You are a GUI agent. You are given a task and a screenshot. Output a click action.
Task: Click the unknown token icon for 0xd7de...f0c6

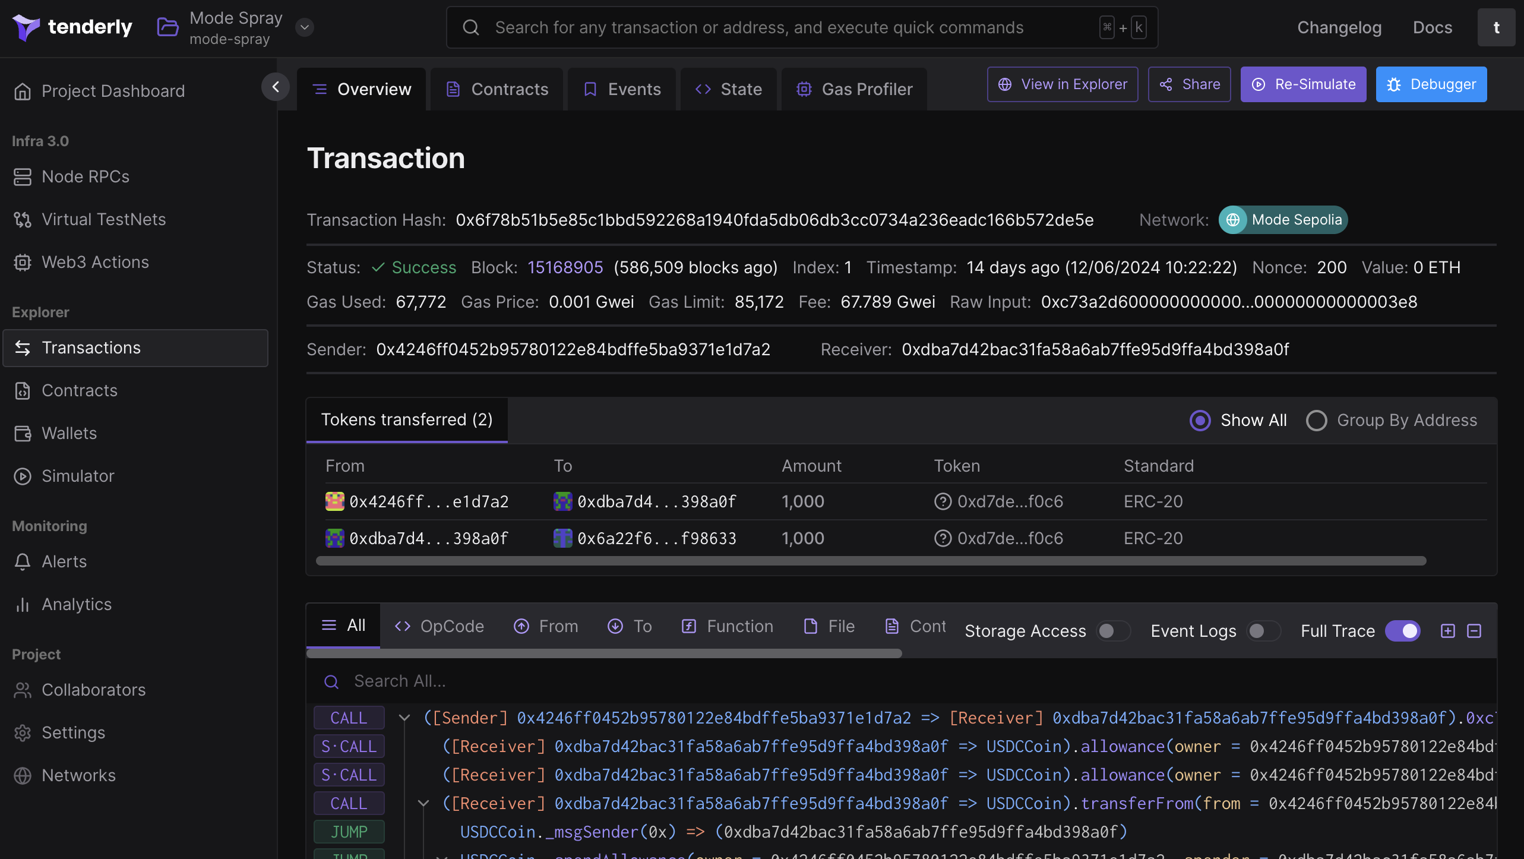pyautogui.click(x=943, y=502)
